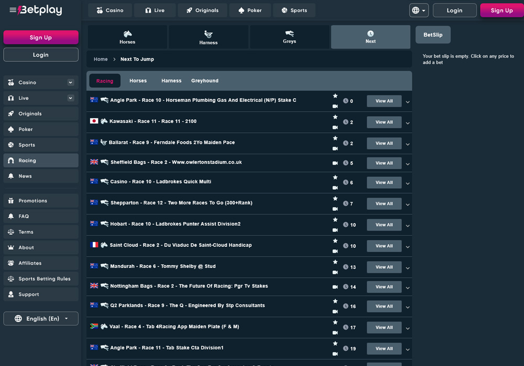Open the English (En) language dropdown

tap(41, 318)
